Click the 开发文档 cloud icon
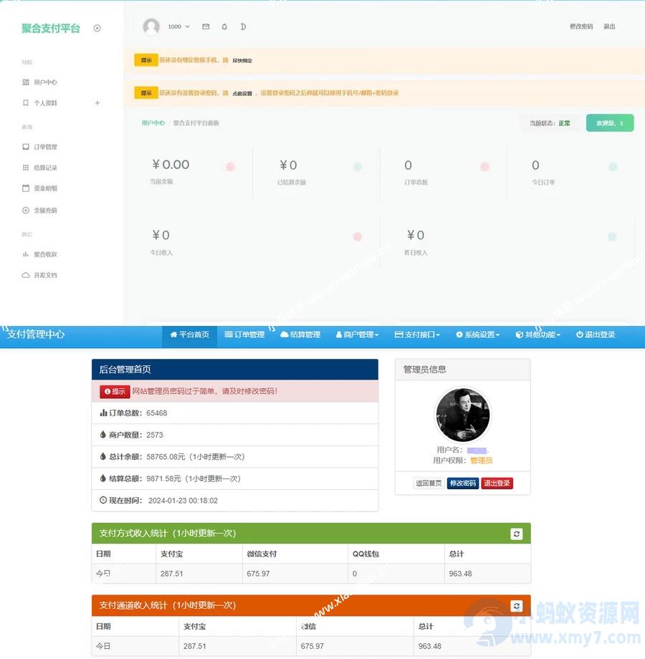645x659 pixels. (x=26, y=275)
